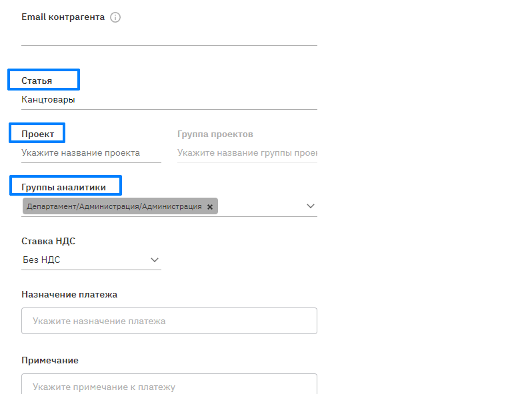
Task: Click the Проект label
Action: 37,134
